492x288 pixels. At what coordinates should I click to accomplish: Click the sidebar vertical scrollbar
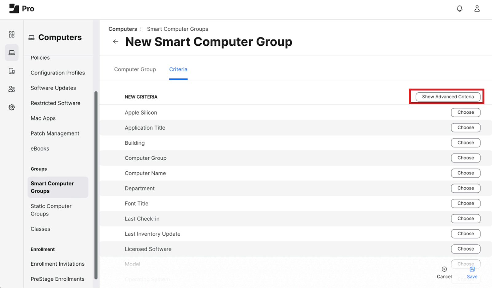tap(96, 184)
